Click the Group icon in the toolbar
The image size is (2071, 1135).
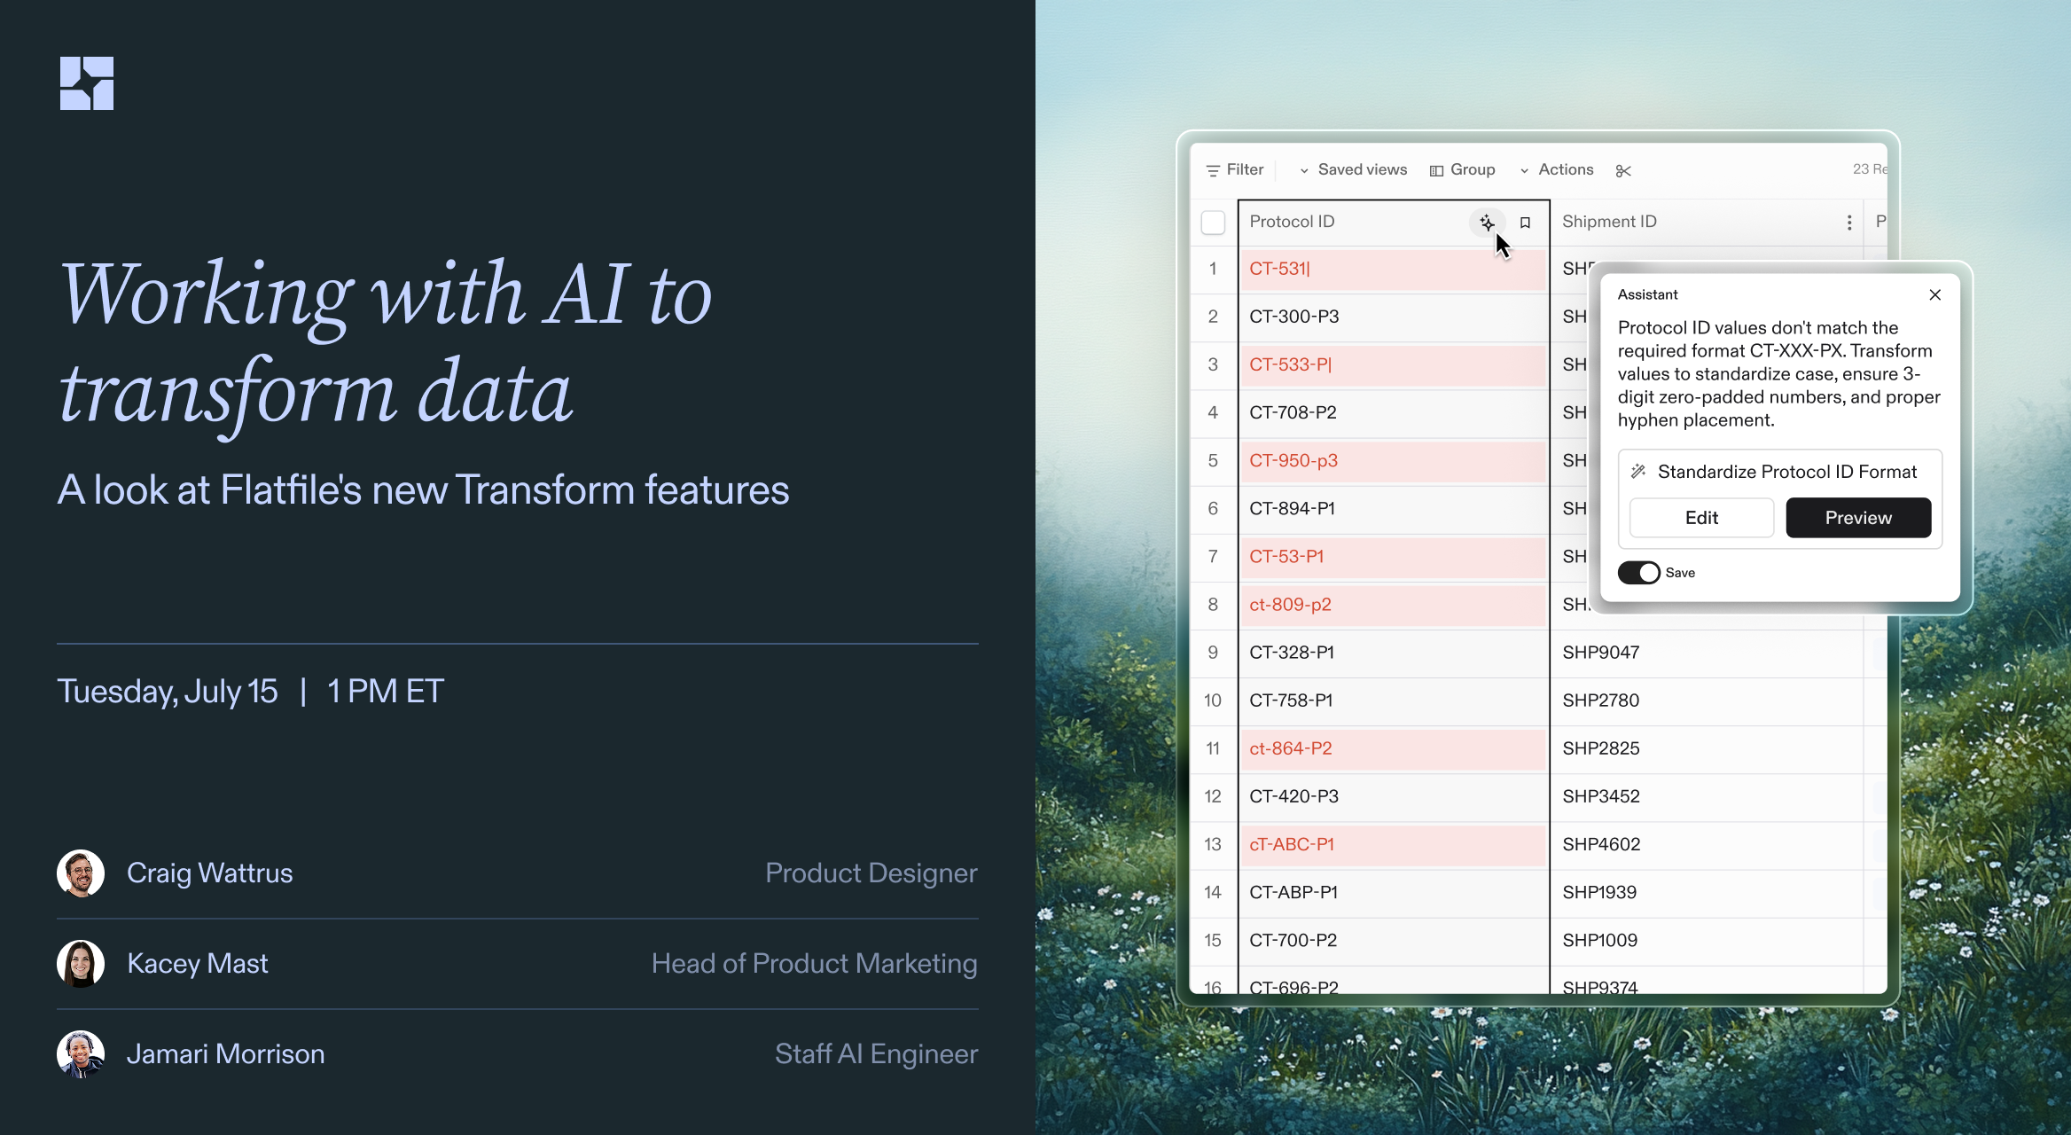tap(1436, 169)
